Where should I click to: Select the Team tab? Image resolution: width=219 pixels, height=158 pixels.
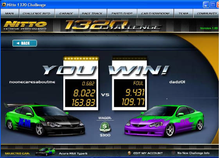pos(183,13)
